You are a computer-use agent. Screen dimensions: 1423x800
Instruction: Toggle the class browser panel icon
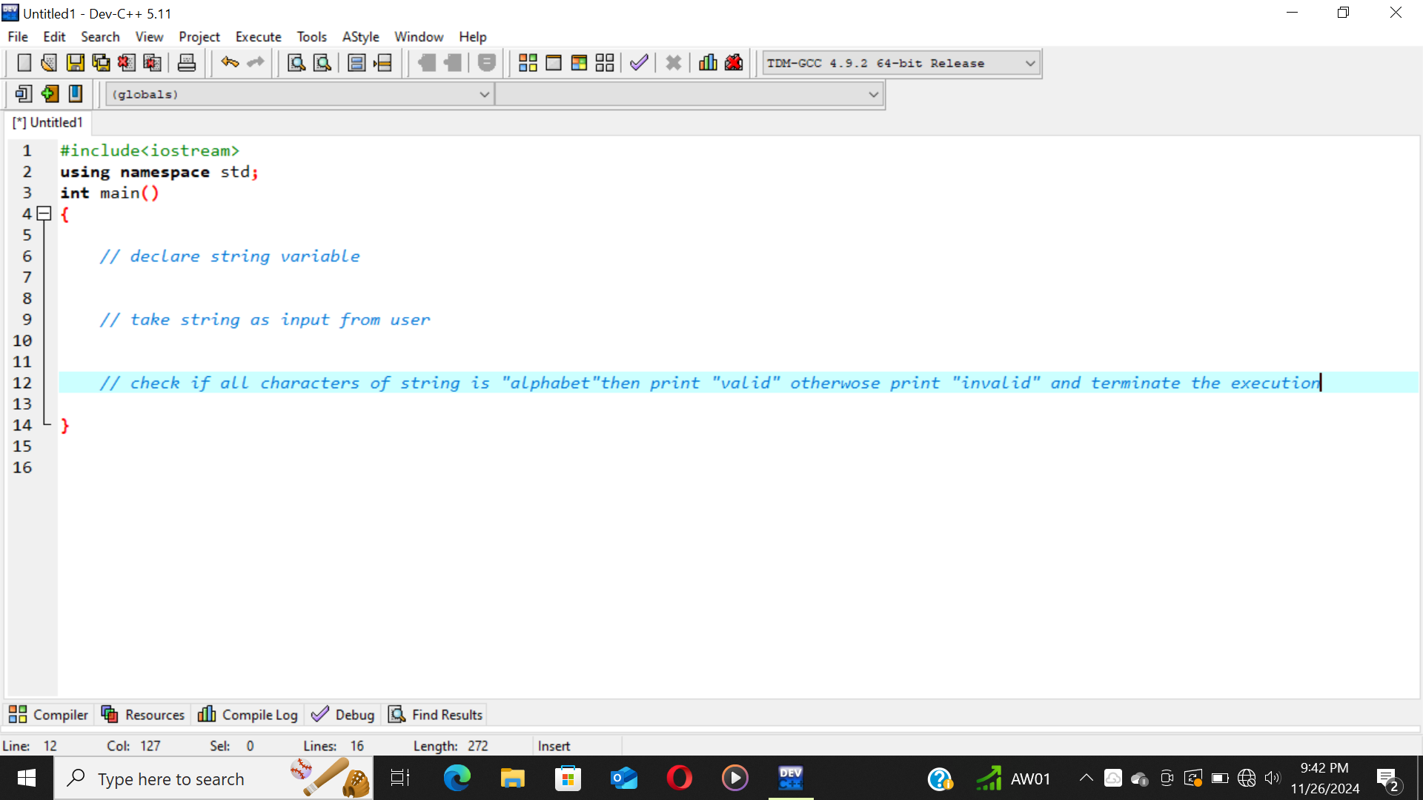point(74,93)
